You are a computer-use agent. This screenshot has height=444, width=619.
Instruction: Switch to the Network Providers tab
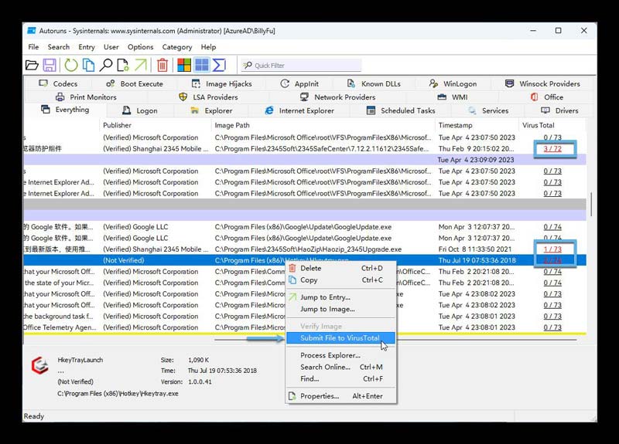point(337,97)
